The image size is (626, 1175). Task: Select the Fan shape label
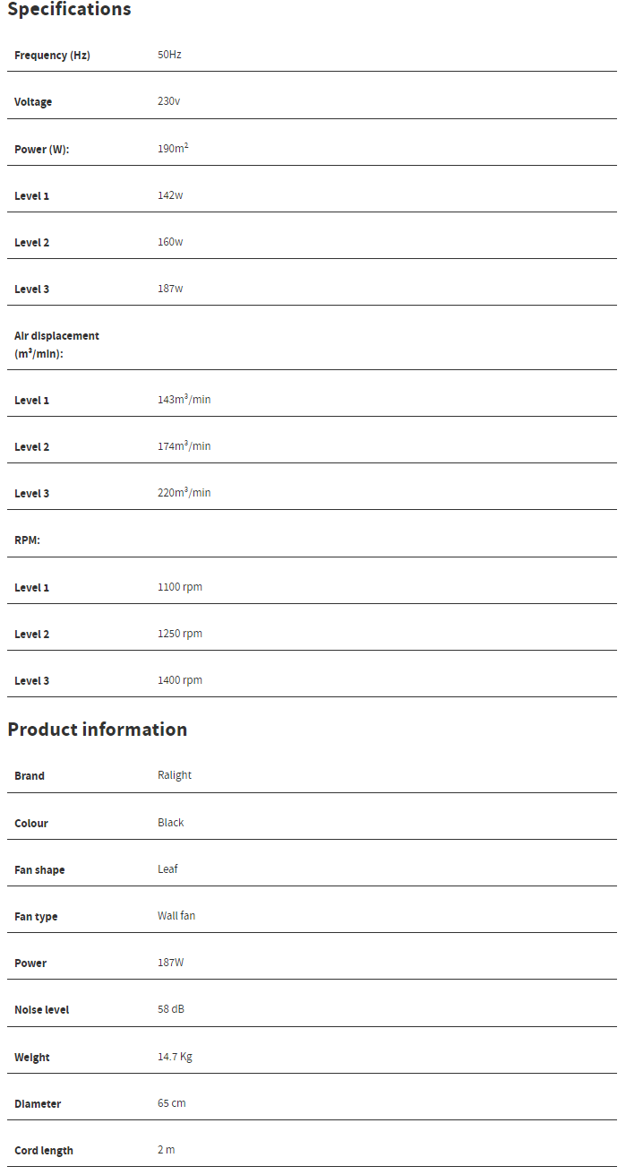[39, 869]
